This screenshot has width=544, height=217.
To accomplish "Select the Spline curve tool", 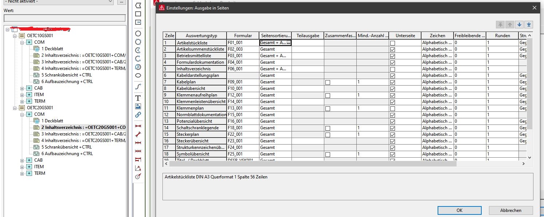I will (x=138, y=87).
